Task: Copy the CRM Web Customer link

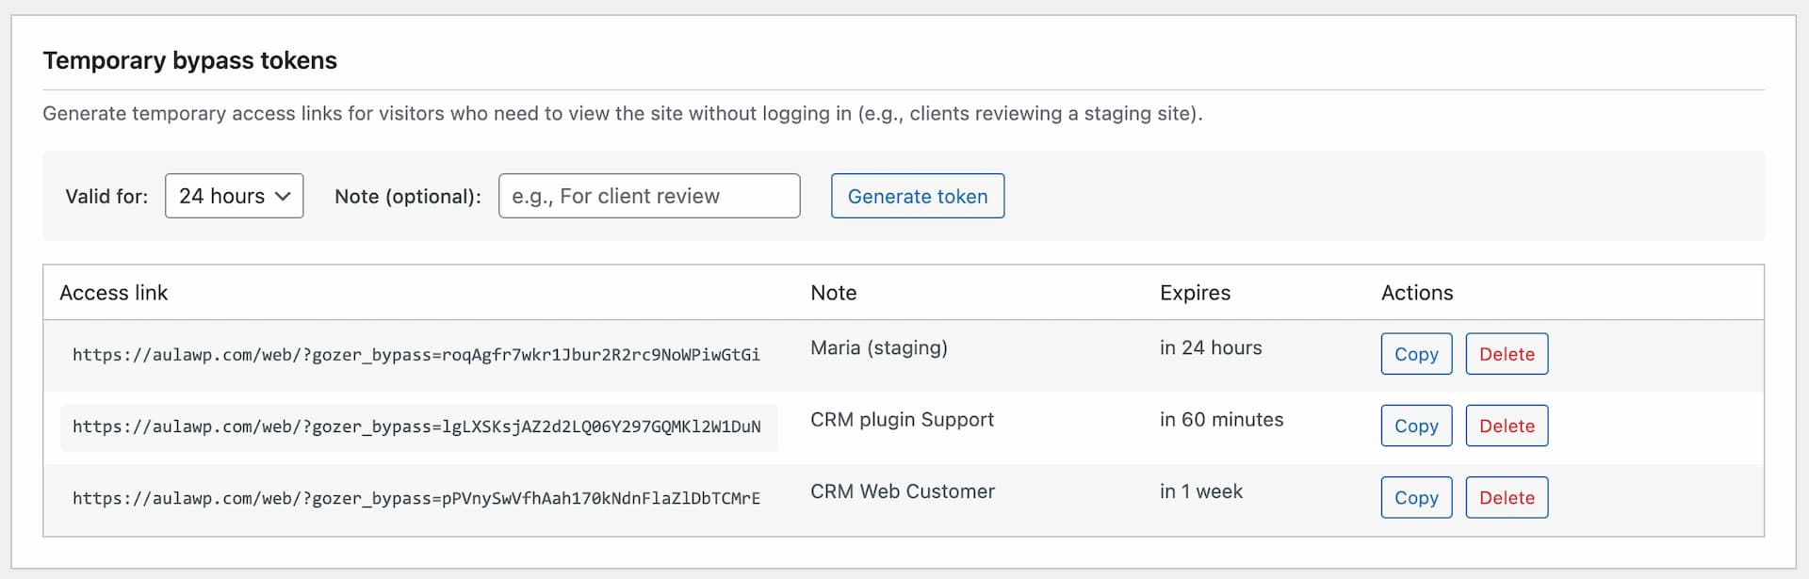Action: coord(1416,497)
